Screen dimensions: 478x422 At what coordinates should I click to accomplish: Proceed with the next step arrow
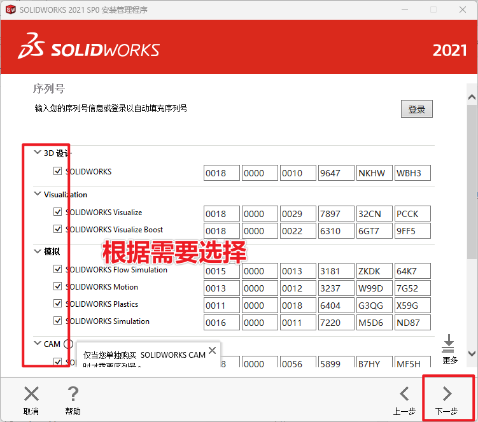[x=447, y=393]
